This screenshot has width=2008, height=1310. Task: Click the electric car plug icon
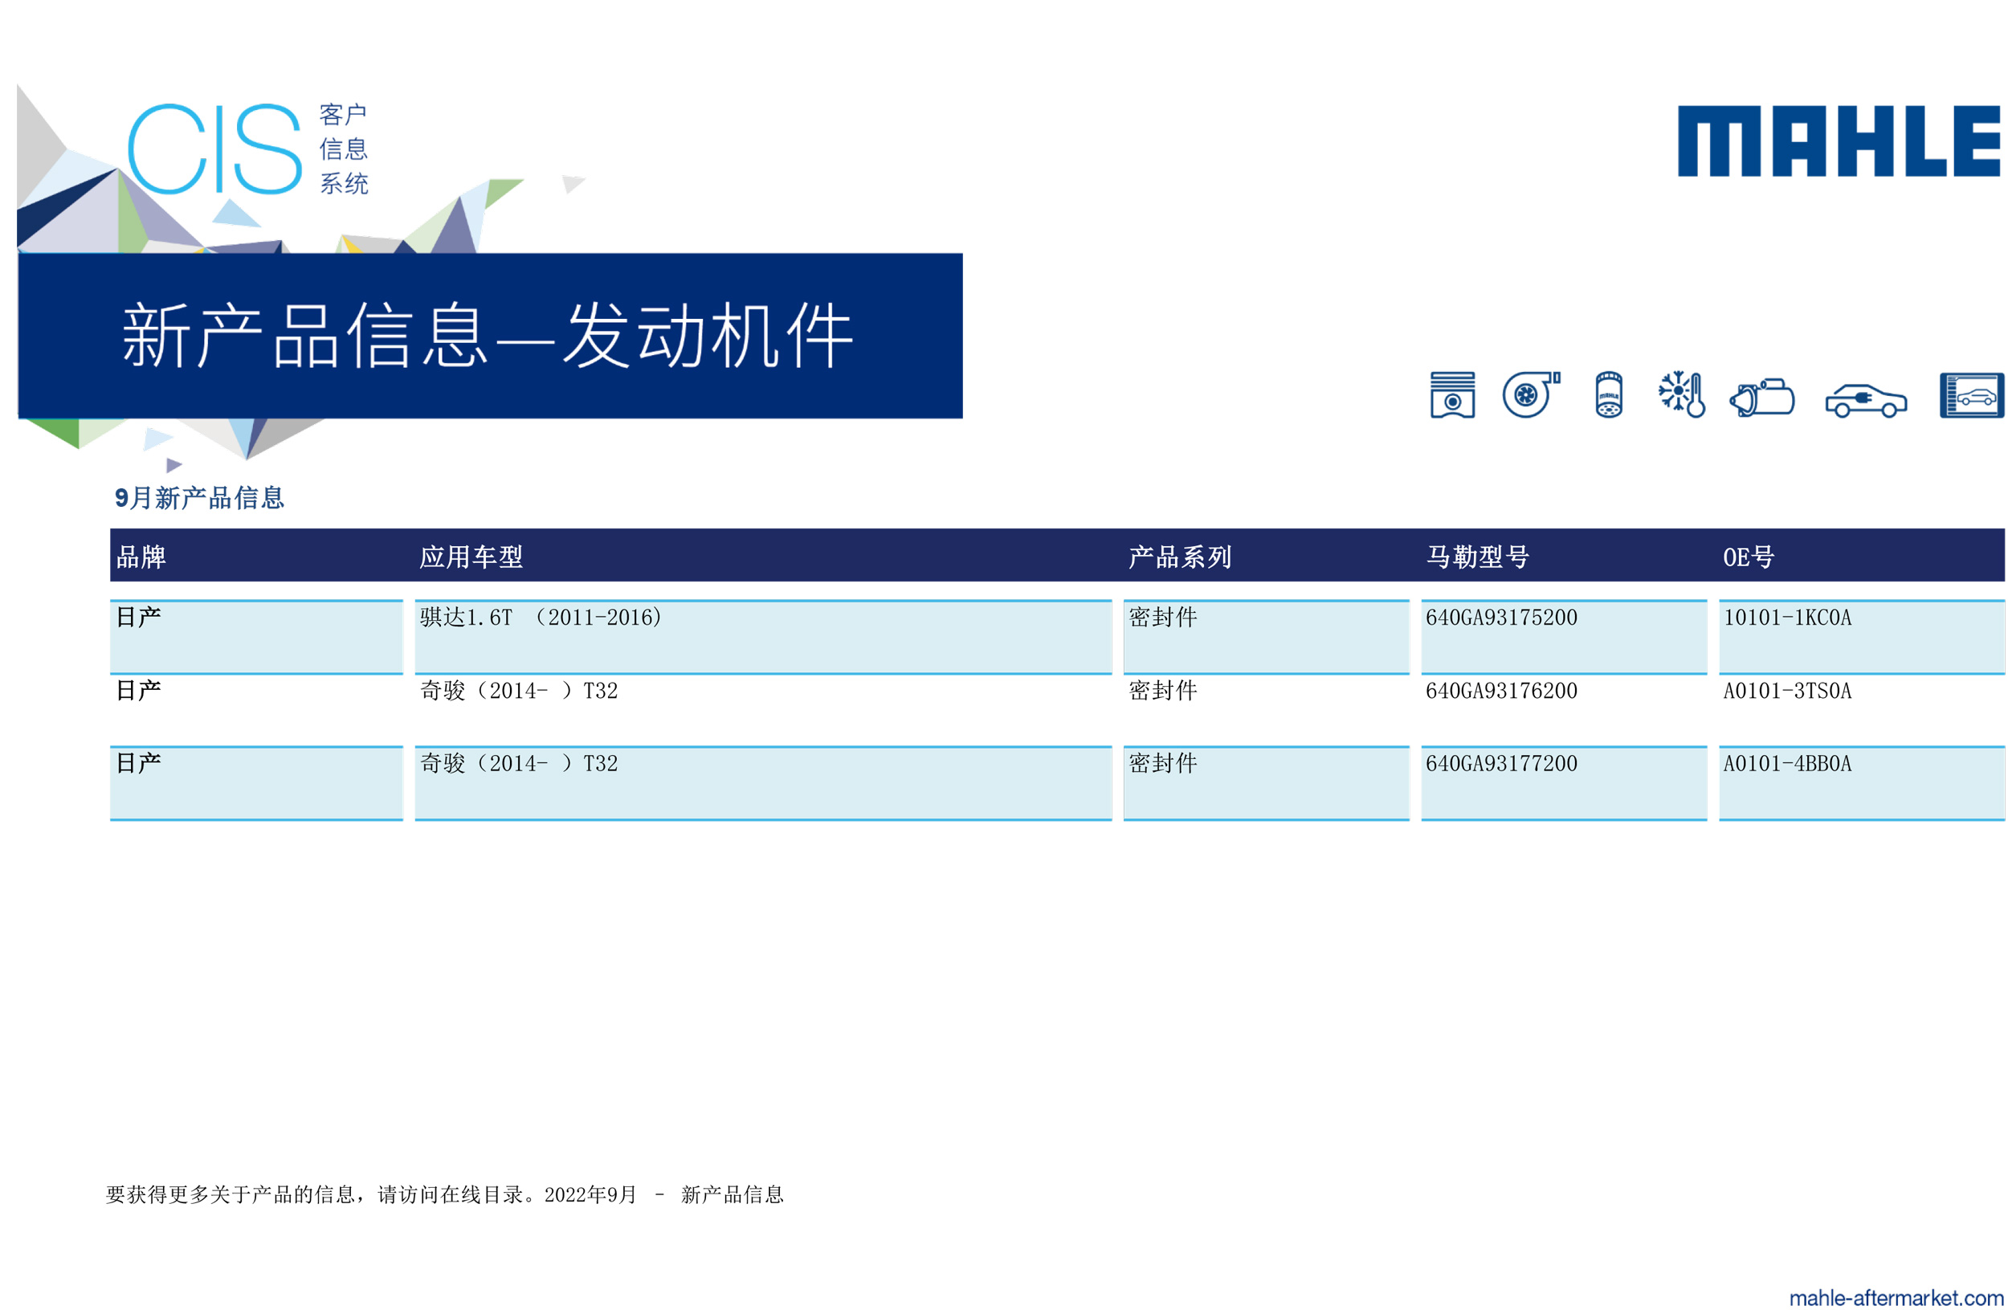pos(1865,400)
